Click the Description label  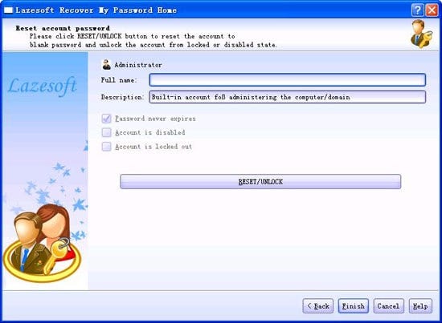point(123,97)
